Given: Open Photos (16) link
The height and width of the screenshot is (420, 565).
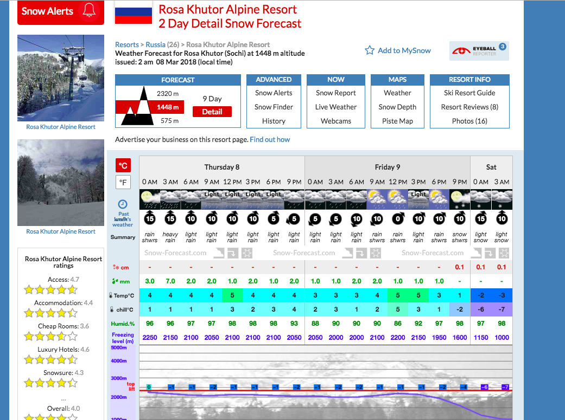Looking at the screenshot, I should [x=469, y=121].
